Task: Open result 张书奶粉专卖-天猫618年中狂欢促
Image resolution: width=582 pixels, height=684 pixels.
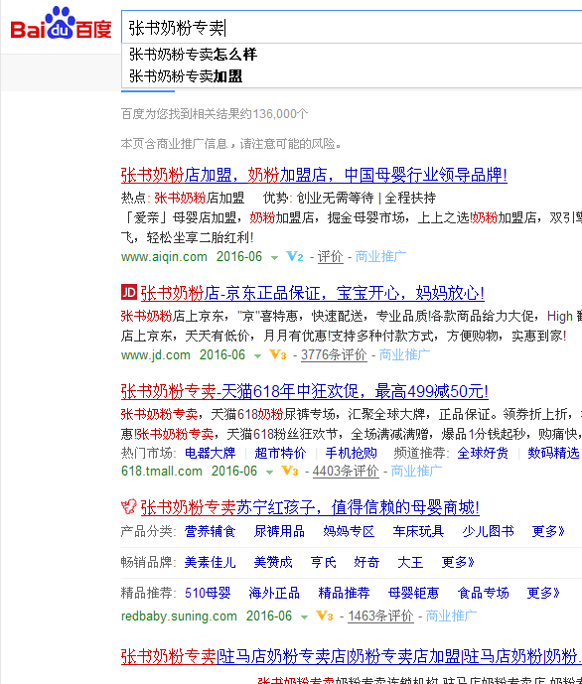Action: click(x=305, y=391)
